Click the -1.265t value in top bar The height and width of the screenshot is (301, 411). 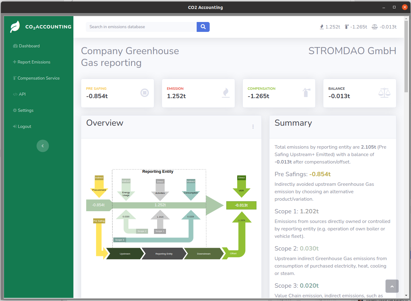click(359, 27)
